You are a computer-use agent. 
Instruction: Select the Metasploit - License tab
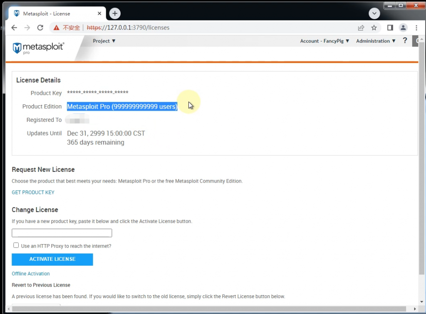tap(57, 14)
